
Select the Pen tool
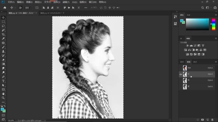pos(3,77)
